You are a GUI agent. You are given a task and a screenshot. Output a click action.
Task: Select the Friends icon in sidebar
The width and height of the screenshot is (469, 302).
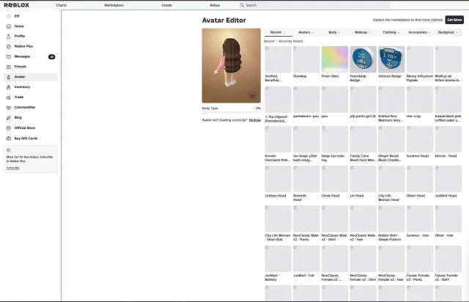tap(9, 67)
